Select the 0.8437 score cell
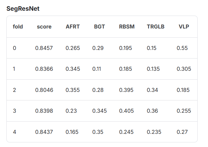 (x=44, y=132)
